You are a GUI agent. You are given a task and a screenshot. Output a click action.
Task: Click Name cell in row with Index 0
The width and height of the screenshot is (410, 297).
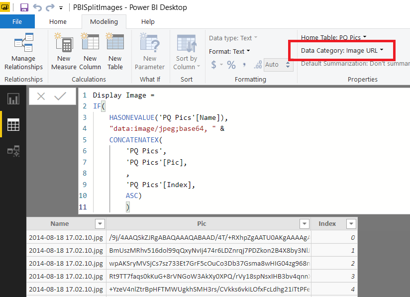(x=66, y=237)
